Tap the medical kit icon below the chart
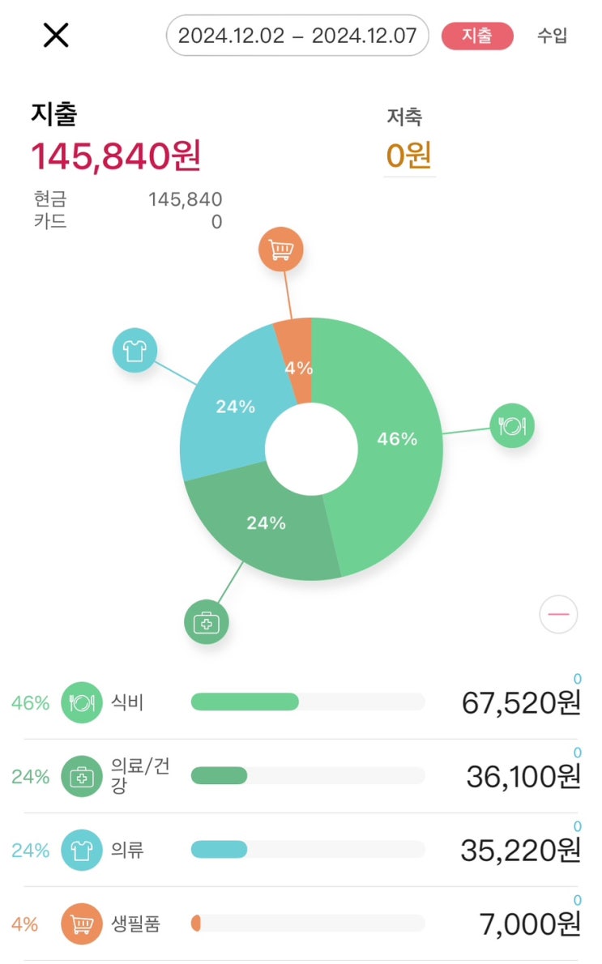Screen dimensions: 602x964 pyautogui.click(x=207, y=622)
